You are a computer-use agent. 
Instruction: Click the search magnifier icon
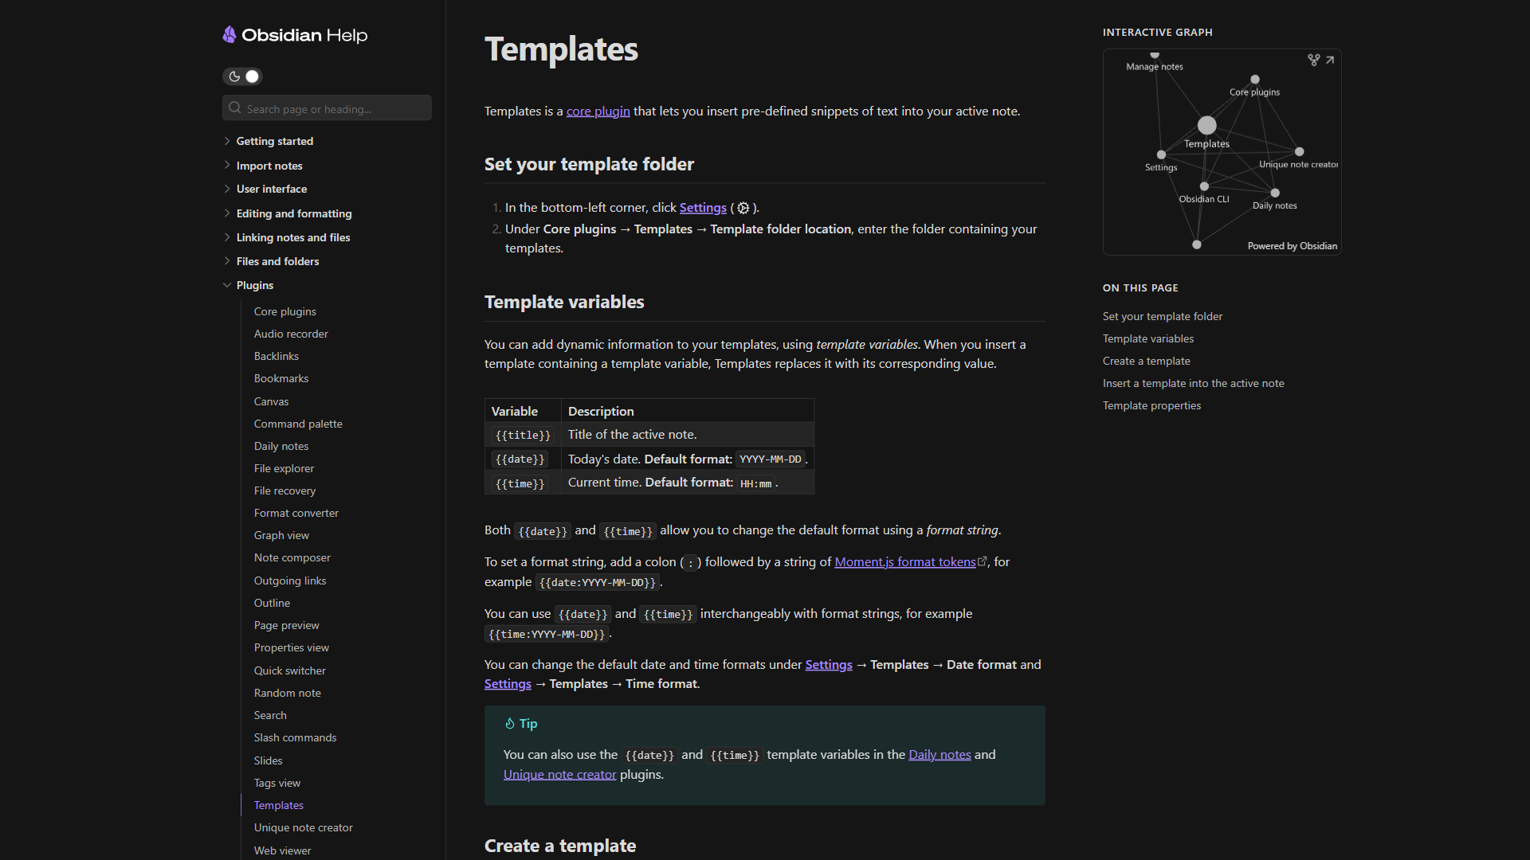pyautogui.click(x=235, y=107)
